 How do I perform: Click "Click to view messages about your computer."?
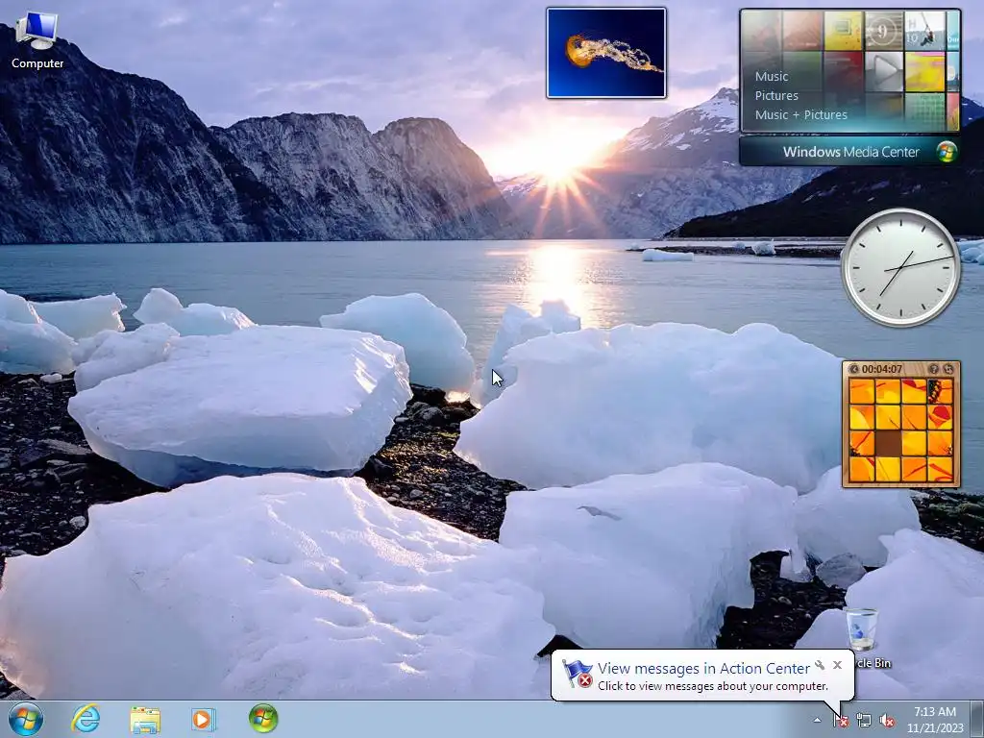[713, 686]
